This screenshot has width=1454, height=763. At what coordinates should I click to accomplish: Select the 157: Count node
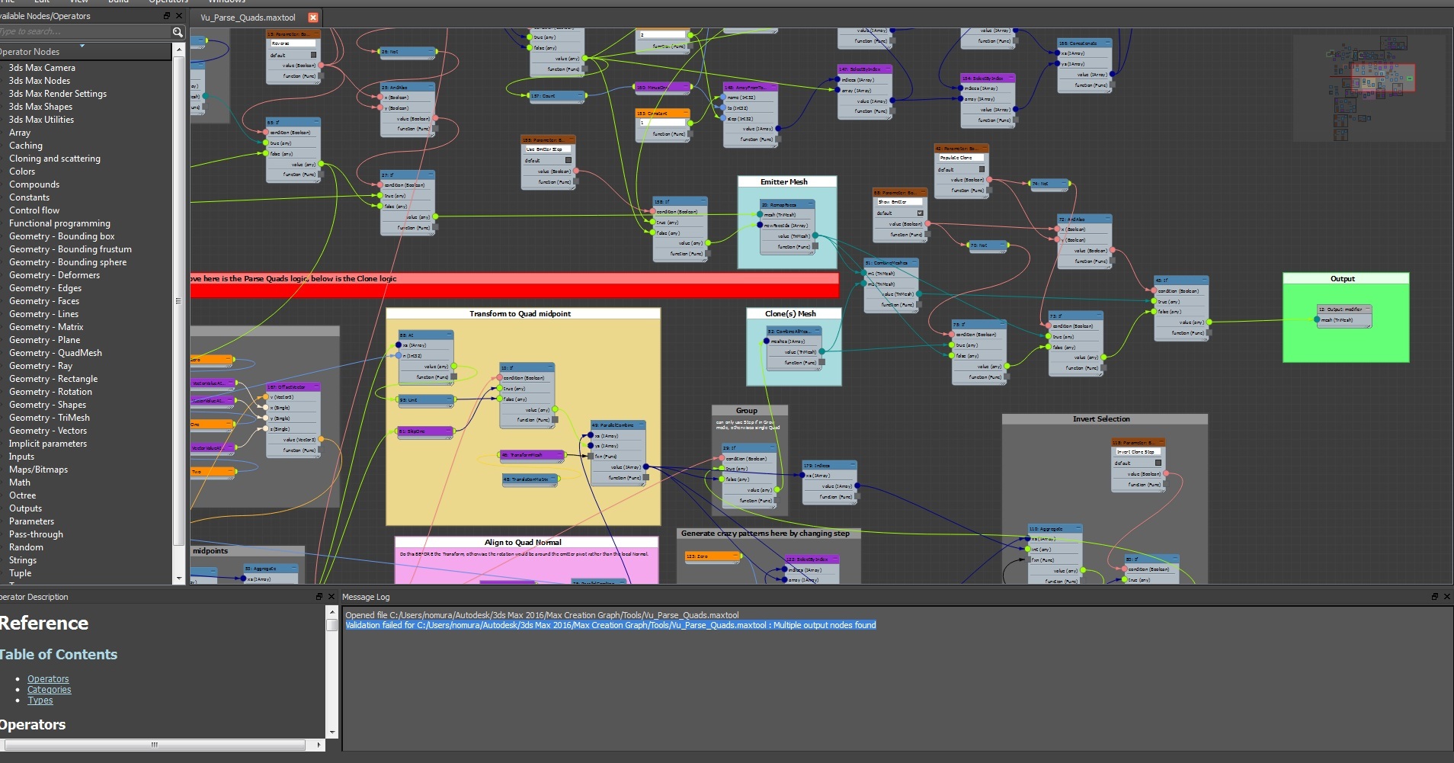[557, 96]
